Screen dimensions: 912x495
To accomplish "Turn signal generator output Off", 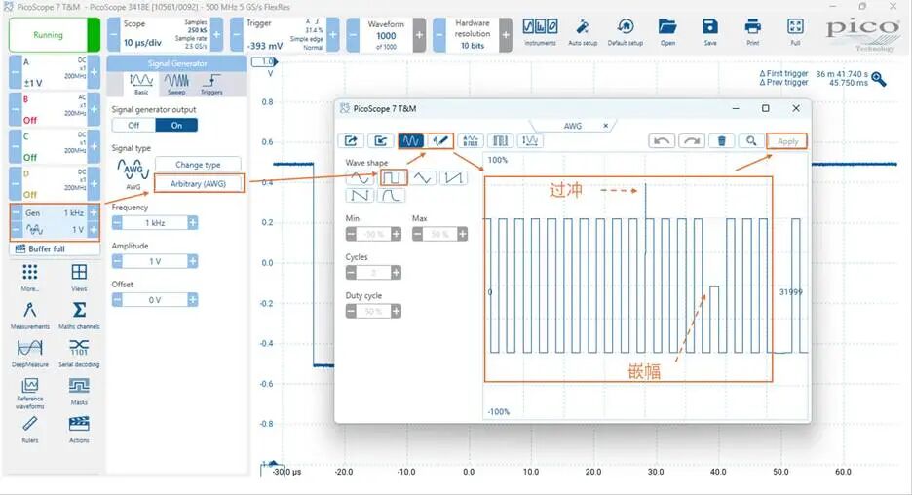I will pyautogui.click(x=133, y=125).
